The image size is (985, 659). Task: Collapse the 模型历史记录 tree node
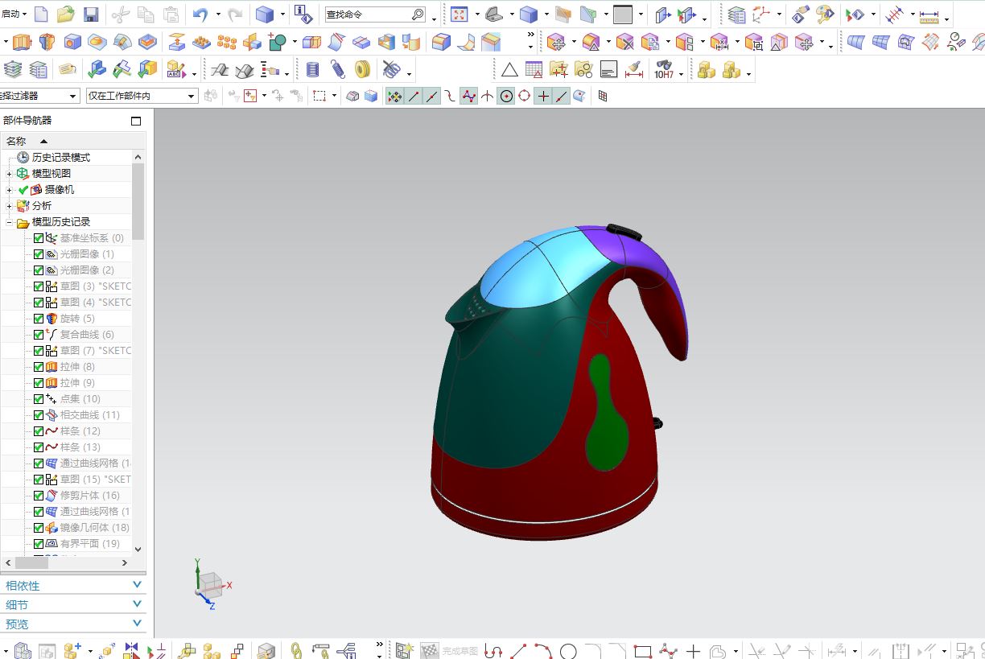point(10,222)
